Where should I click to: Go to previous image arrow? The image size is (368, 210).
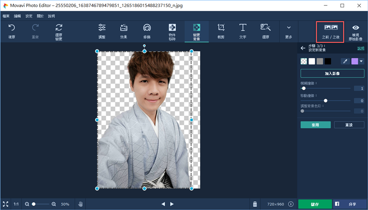163,204
